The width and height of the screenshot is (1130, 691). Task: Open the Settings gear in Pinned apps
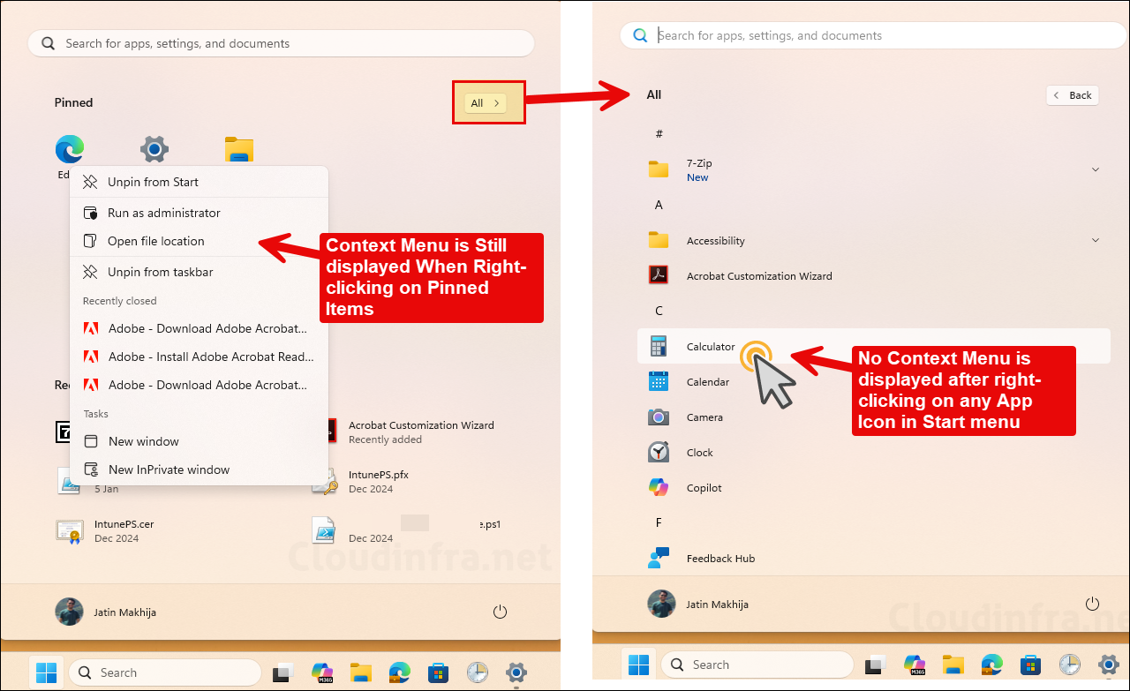(154, 149)
